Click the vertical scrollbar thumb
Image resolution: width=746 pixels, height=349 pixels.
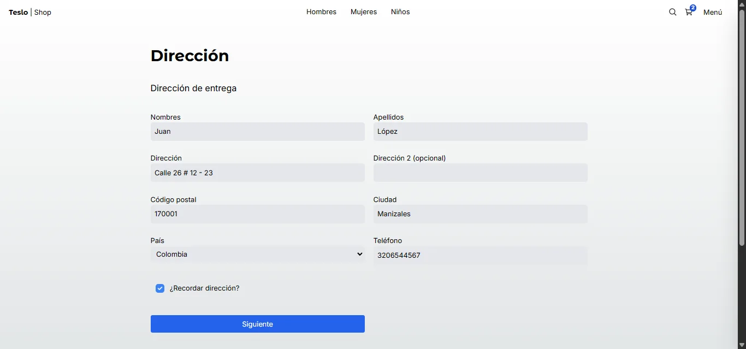point(742,126)
